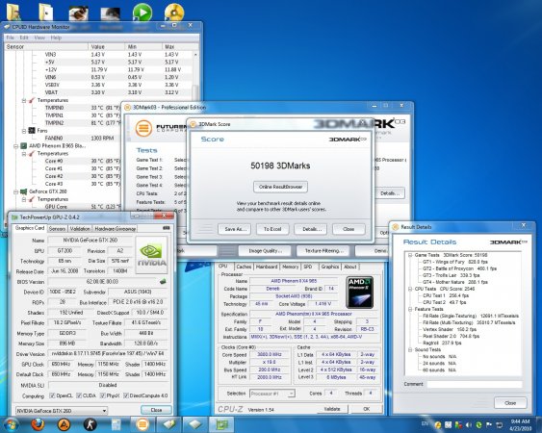542x433 pixels.
Task: Click Save As in 3DMark Score dialog
Action: click(234, 229)
